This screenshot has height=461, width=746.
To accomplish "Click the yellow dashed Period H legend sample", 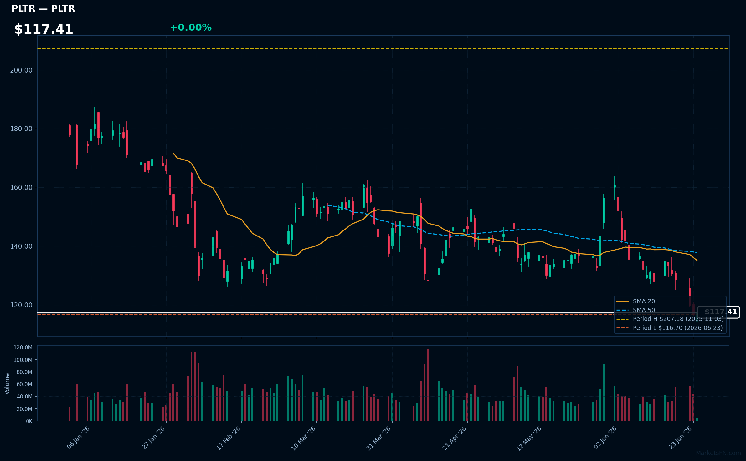I will pos(622,319).
